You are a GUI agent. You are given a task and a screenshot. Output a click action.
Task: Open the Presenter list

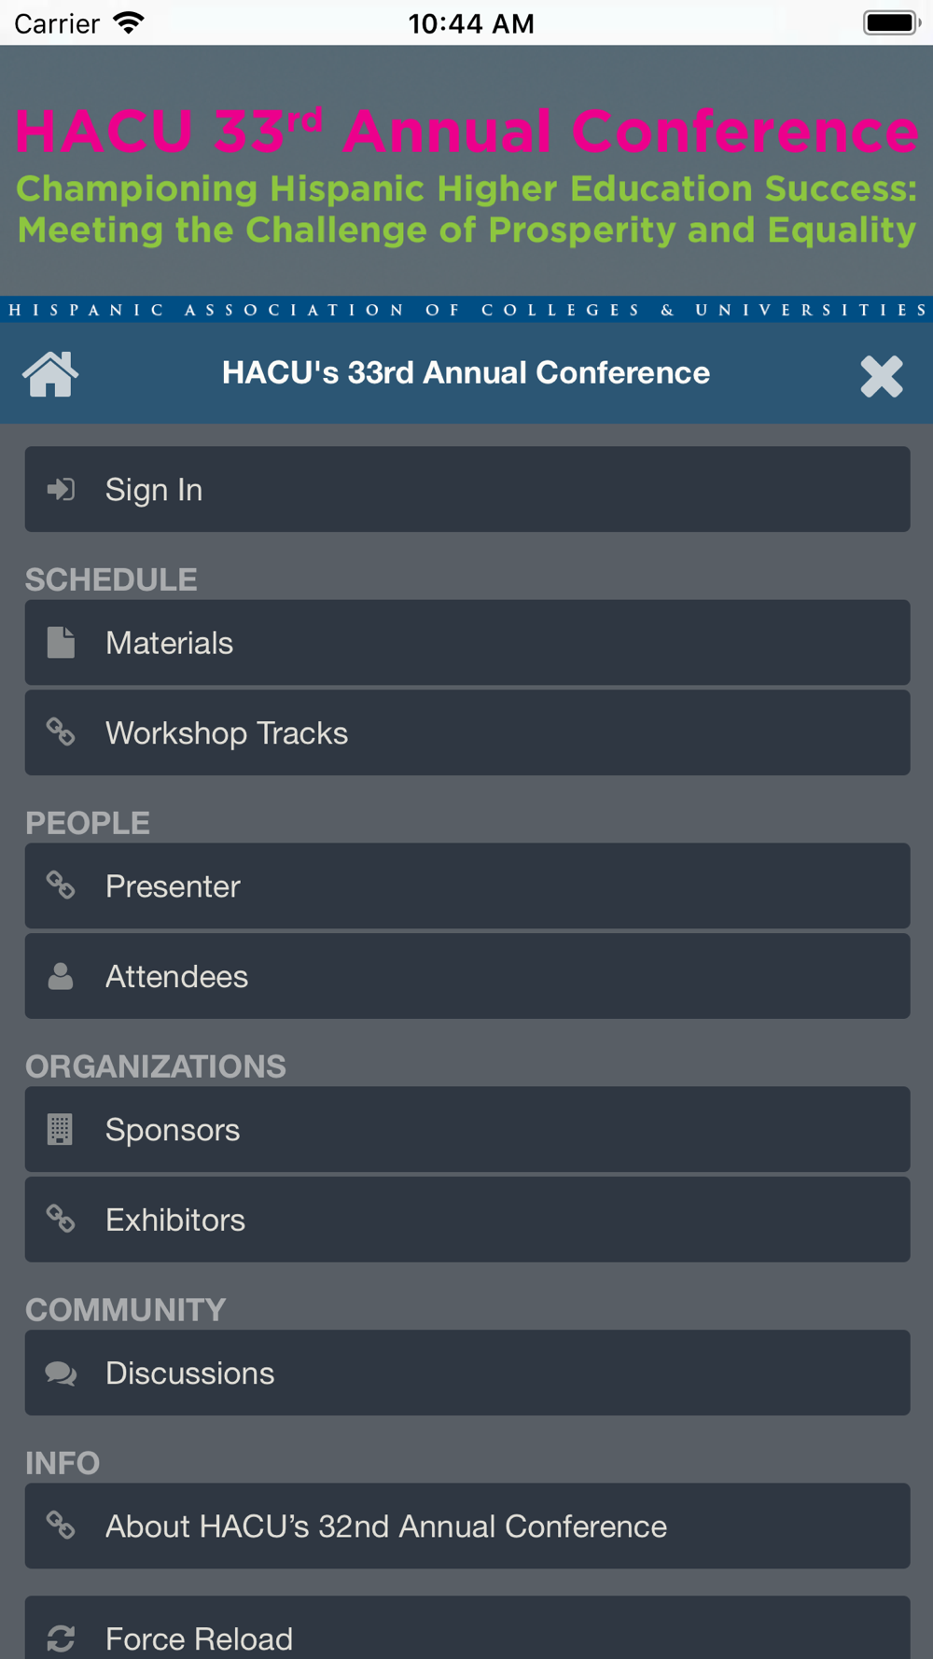466,885
